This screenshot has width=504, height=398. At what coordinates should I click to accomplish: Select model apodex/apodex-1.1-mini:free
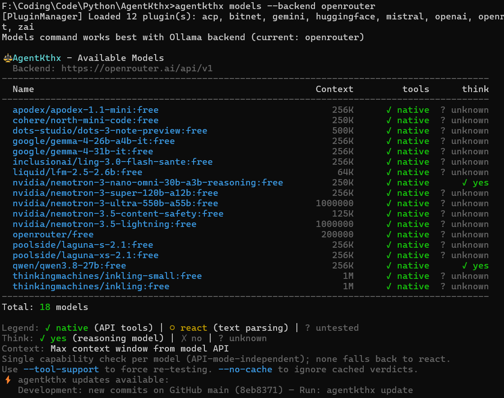(x=85, y=110)
